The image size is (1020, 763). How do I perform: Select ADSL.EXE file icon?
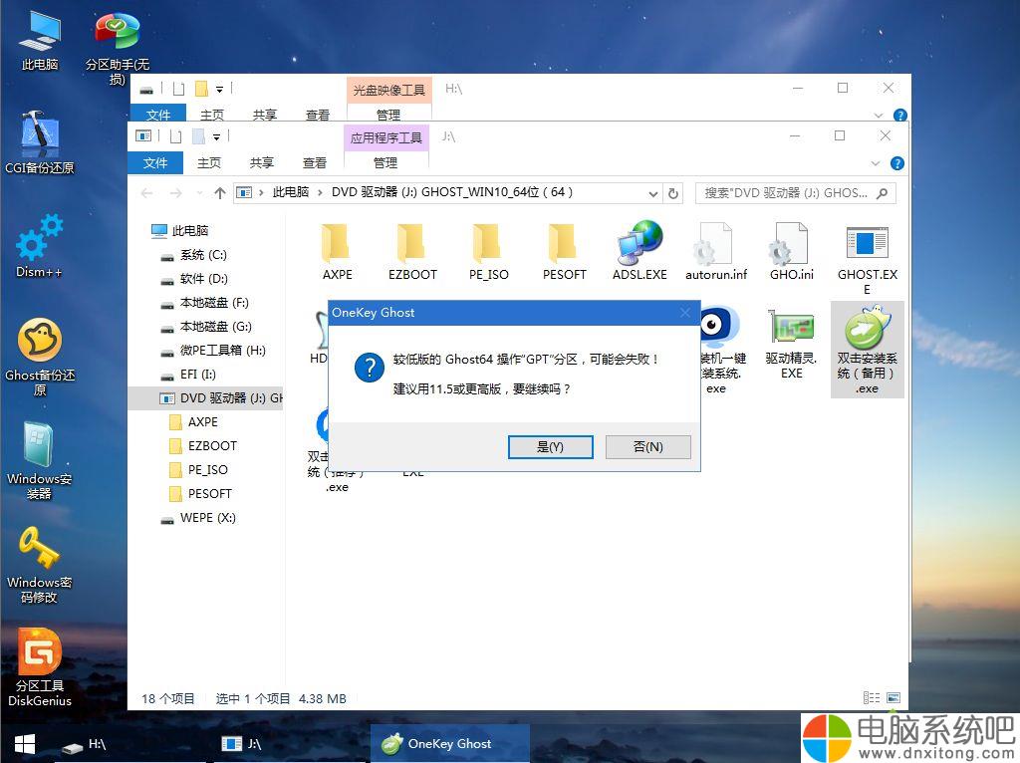click(x=639, y=251)
